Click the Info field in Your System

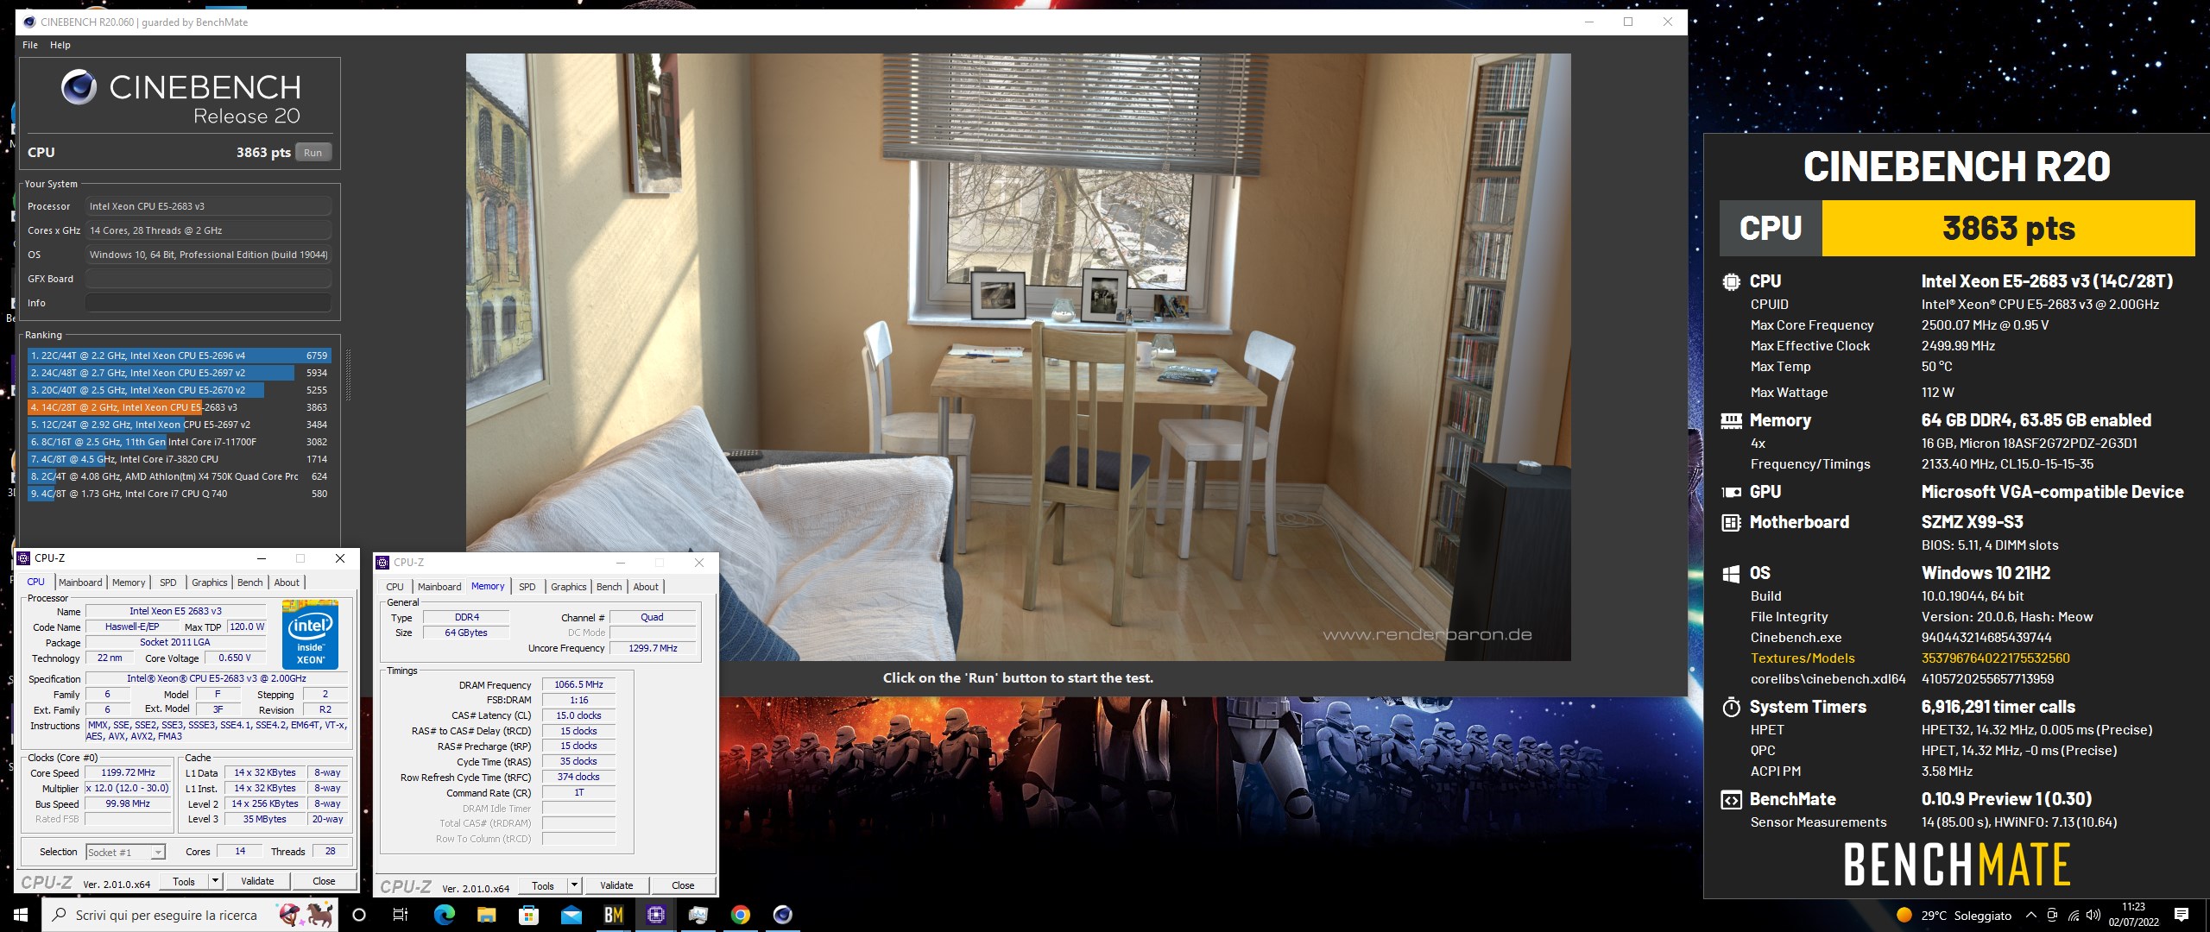[x=208, y=303]
